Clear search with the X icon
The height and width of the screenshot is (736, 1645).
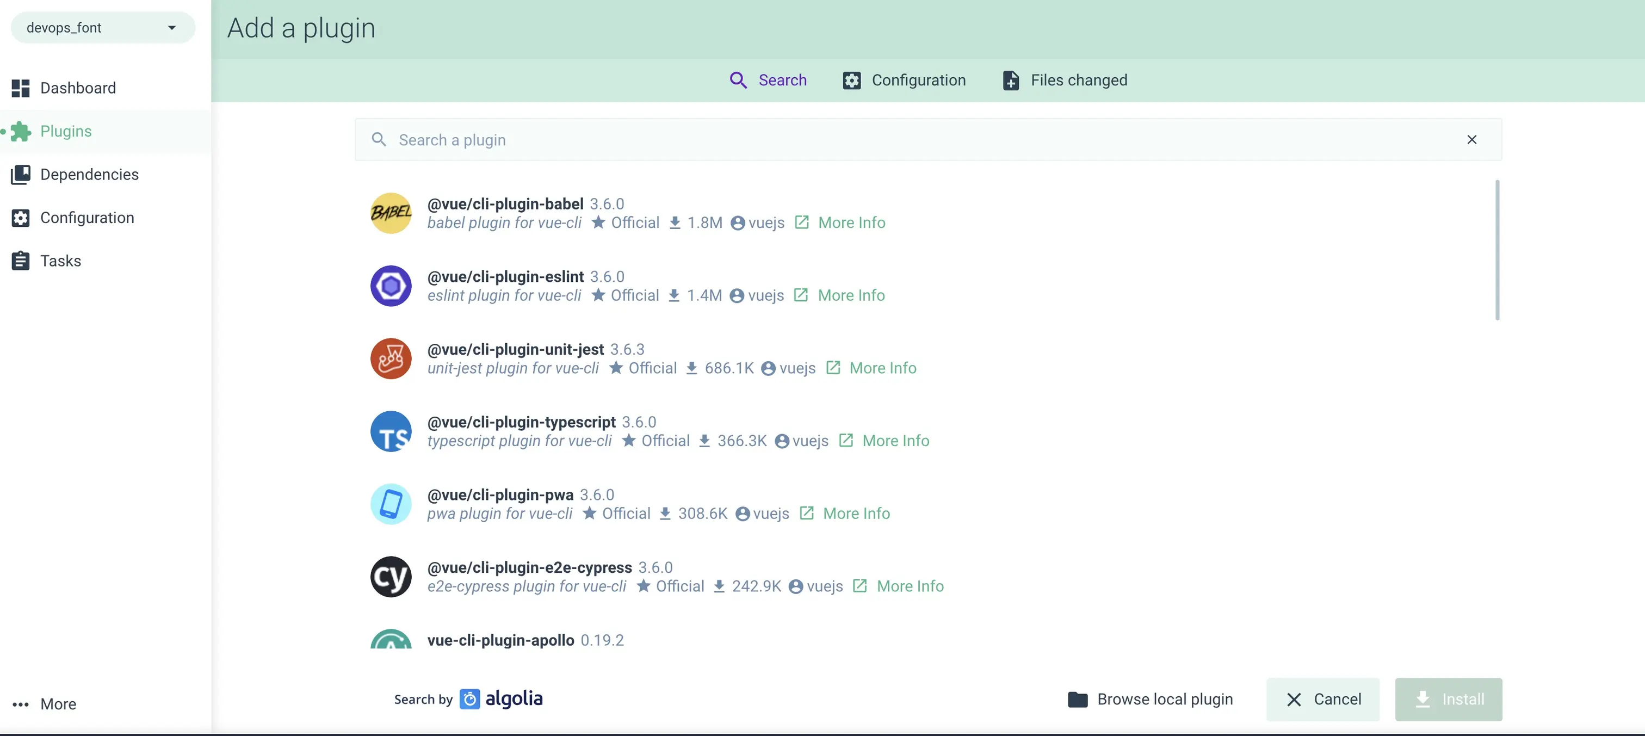point(1471,140)
